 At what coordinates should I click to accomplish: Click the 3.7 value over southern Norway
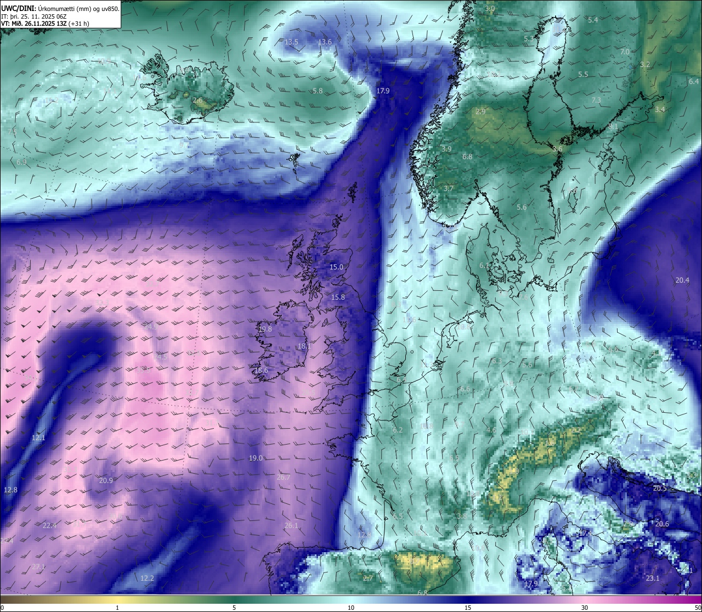coord(449,188)
